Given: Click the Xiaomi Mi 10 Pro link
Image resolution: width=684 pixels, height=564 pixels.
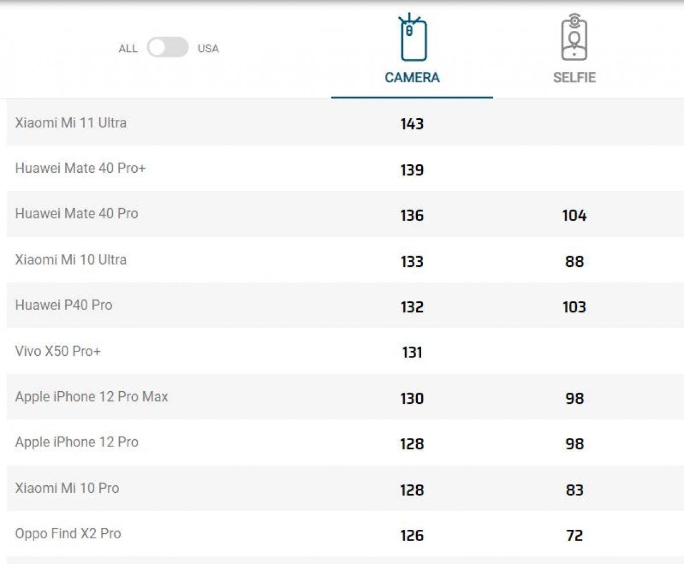Looking at the screenshot, I should [67, 488].
